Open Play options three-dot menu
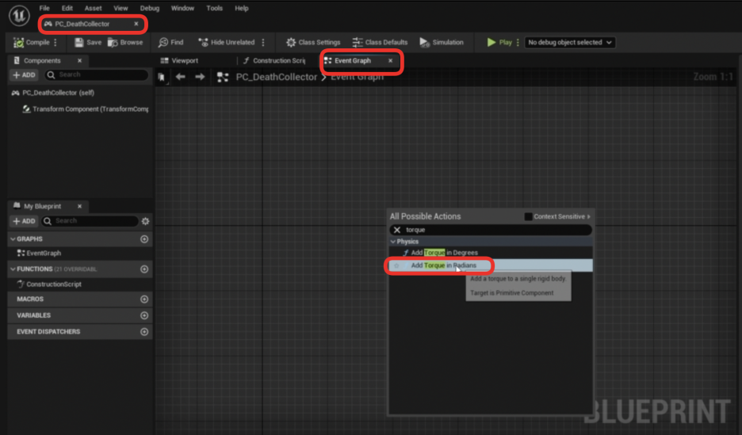This screenshot has width=742, height=435. [518, 43]
